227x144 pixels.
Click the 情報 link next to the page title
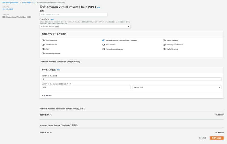[x=98, y=8]
